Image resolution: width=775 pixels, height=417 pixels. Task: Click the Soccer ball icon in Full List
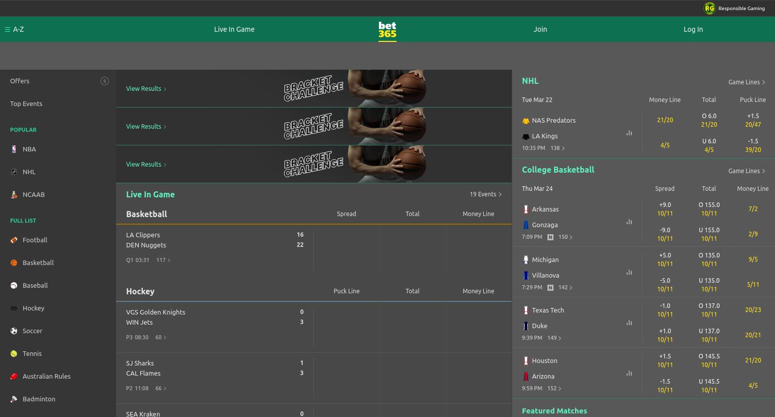[x=14, y=331]
